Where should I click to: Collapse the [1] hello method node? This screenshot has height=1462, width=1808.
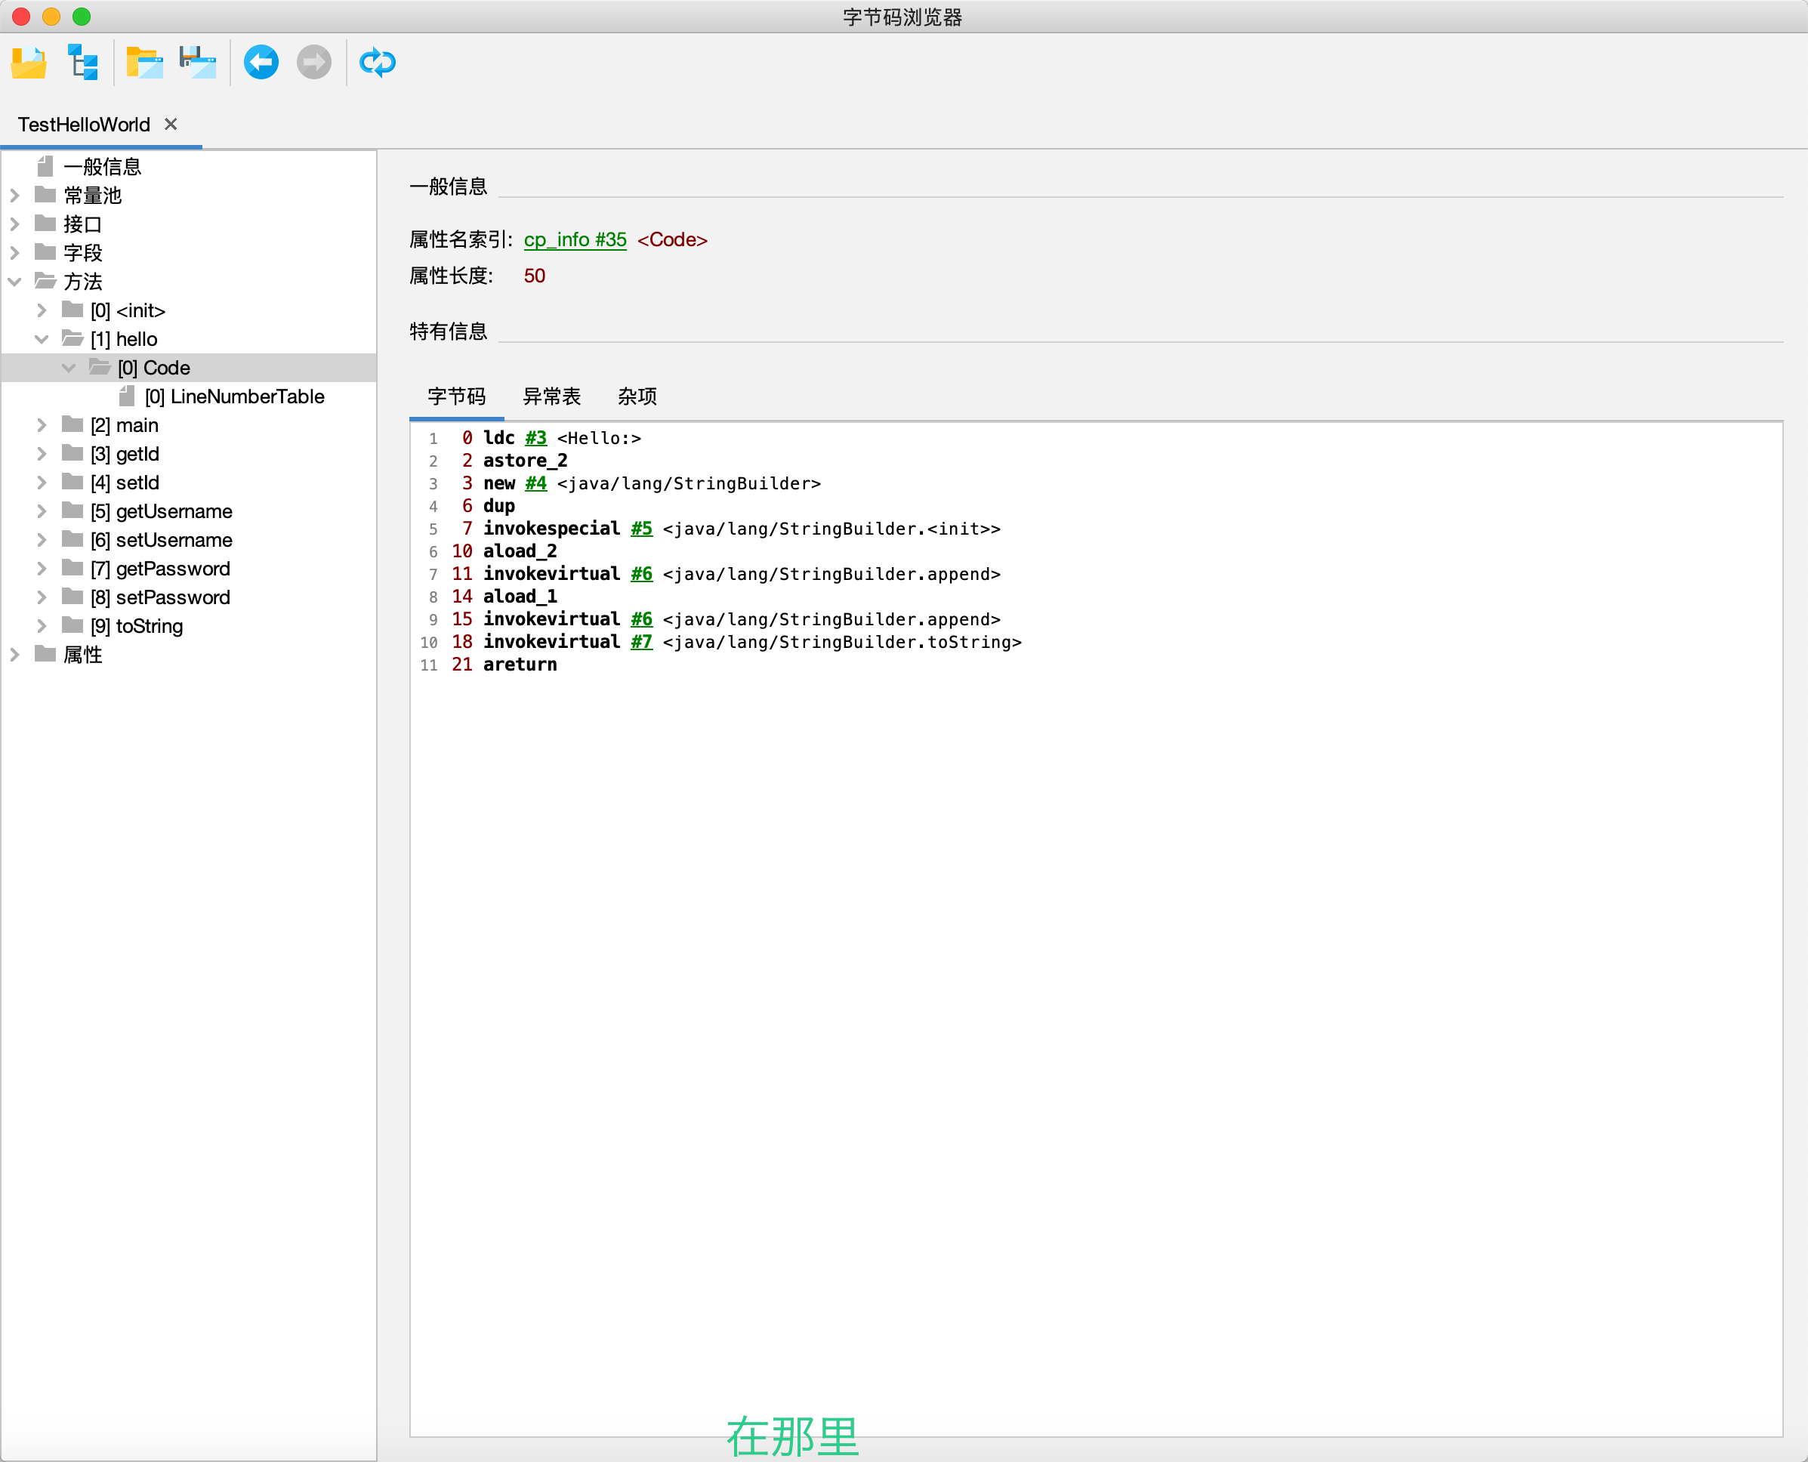42,339
